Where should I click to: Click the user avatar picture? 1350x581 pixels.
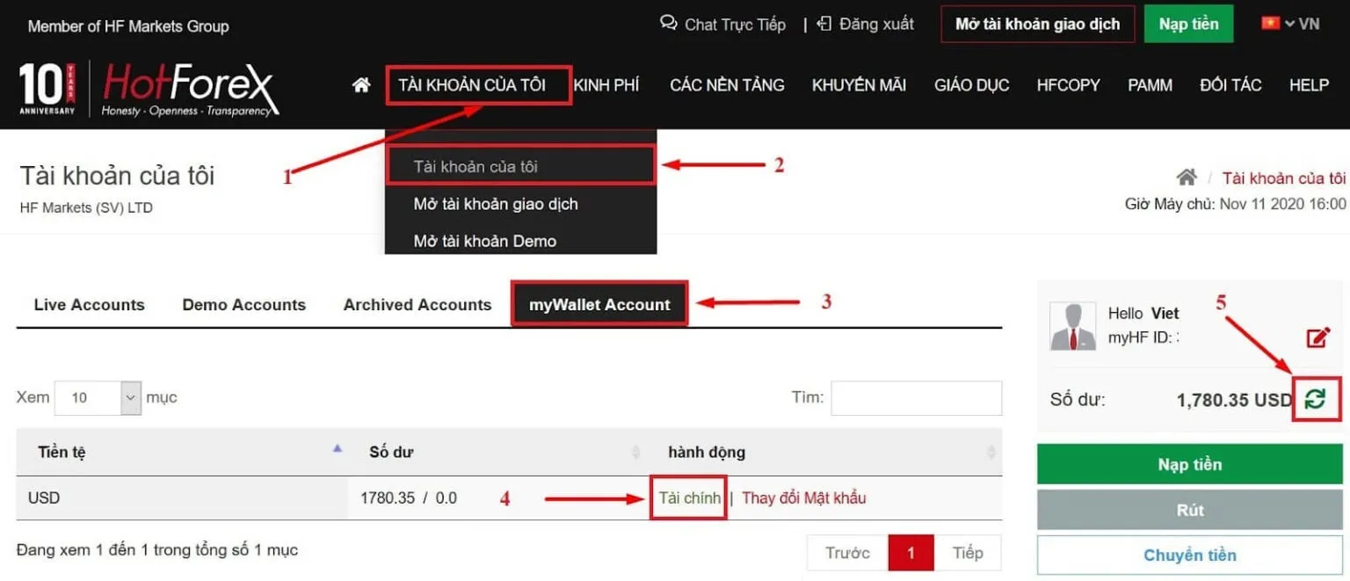[x=1073, y=326]
